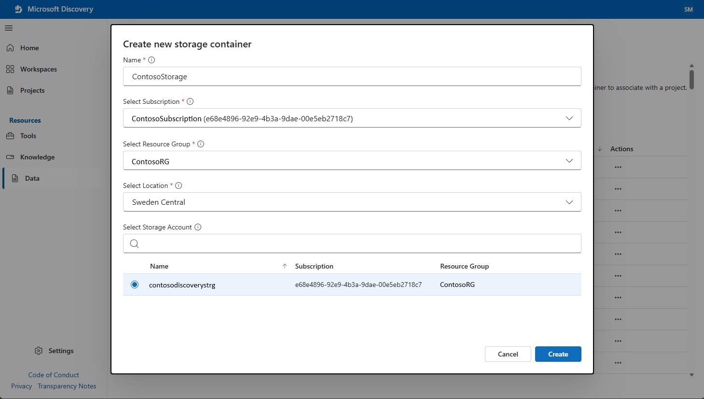Click the Resources section heading
704x399 pixels.
click(25, 120)
